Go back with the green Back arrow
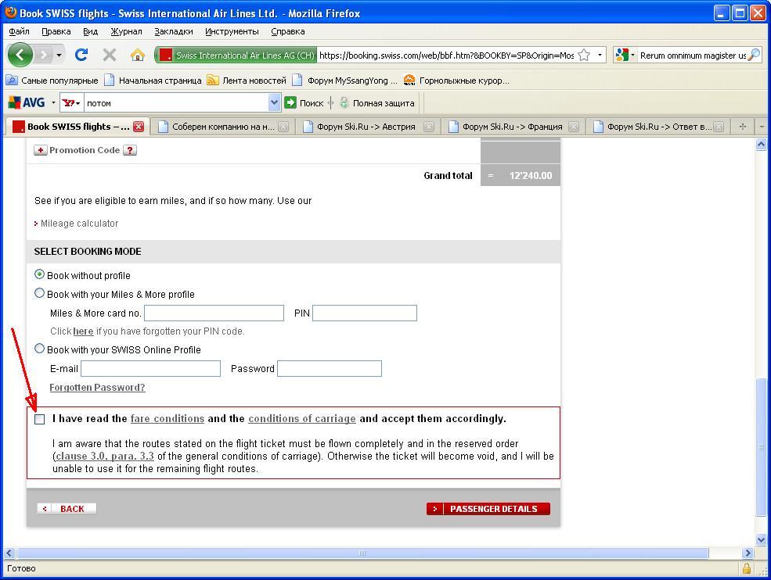The height and width of the screenshot is (580, 771). [x=20, y=55]
